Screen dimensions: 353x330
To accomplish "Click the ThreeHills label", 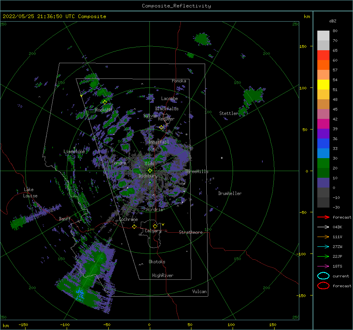I will pos(197,171).
